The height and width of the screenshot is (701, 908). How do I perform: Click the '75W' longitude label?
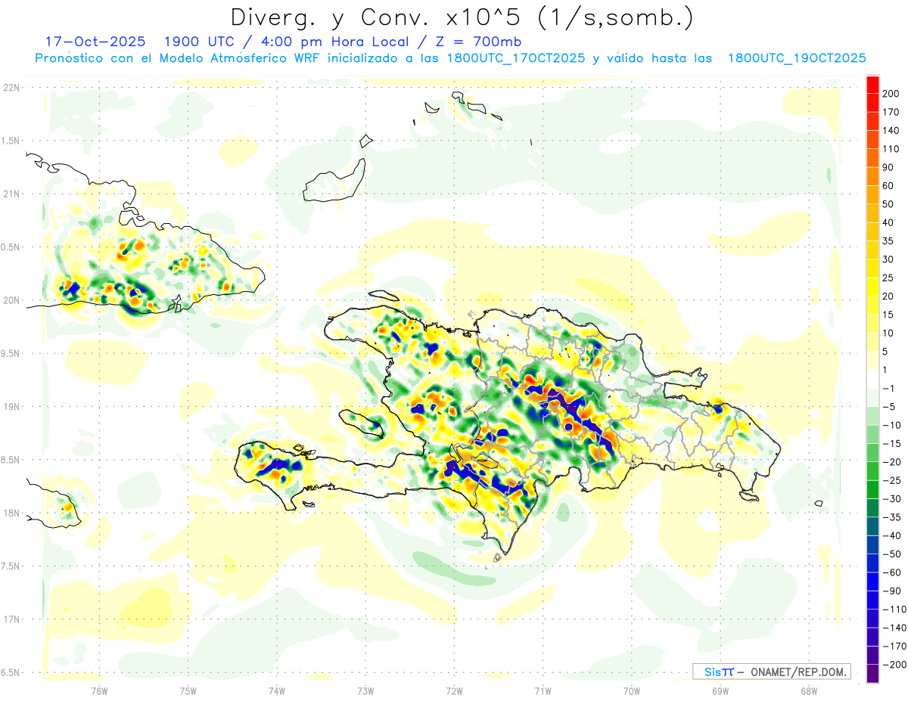tap(188, 691)
